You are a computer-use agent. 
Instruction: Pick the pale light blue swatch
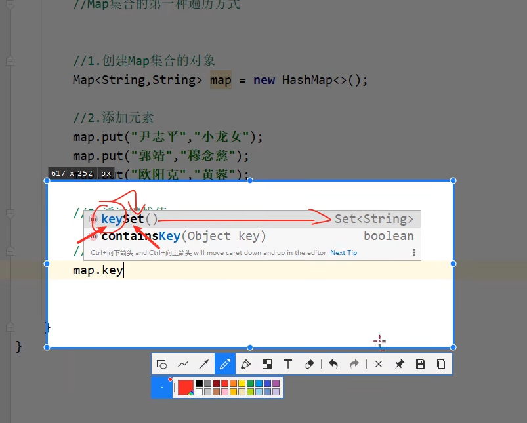click(x=259, y=392)
